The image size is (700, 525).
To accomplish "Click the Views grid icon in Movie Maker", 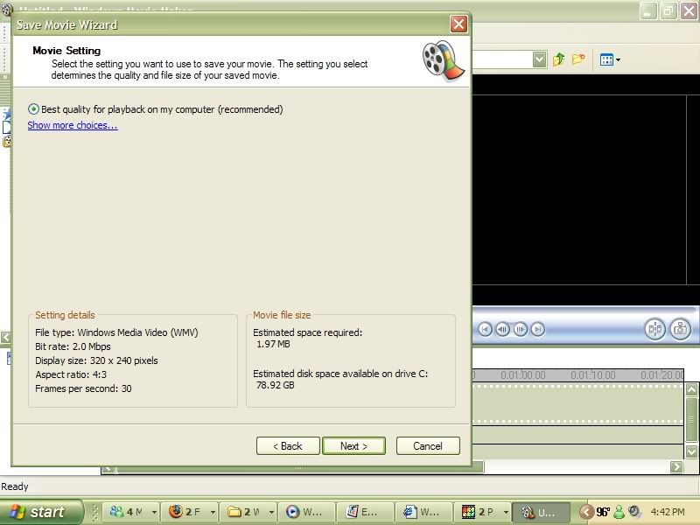I will tap(606, 59).
